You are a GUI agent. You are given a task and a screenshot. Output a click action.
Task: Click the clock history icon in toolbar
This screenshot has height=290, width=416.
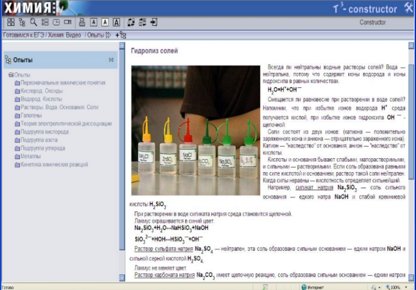(56, 23)
